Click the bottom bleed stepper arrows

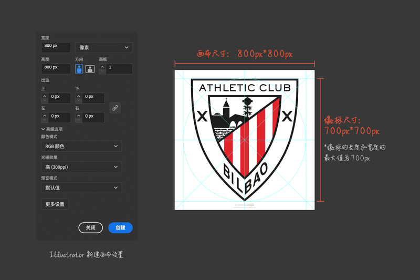click(79, 98)
